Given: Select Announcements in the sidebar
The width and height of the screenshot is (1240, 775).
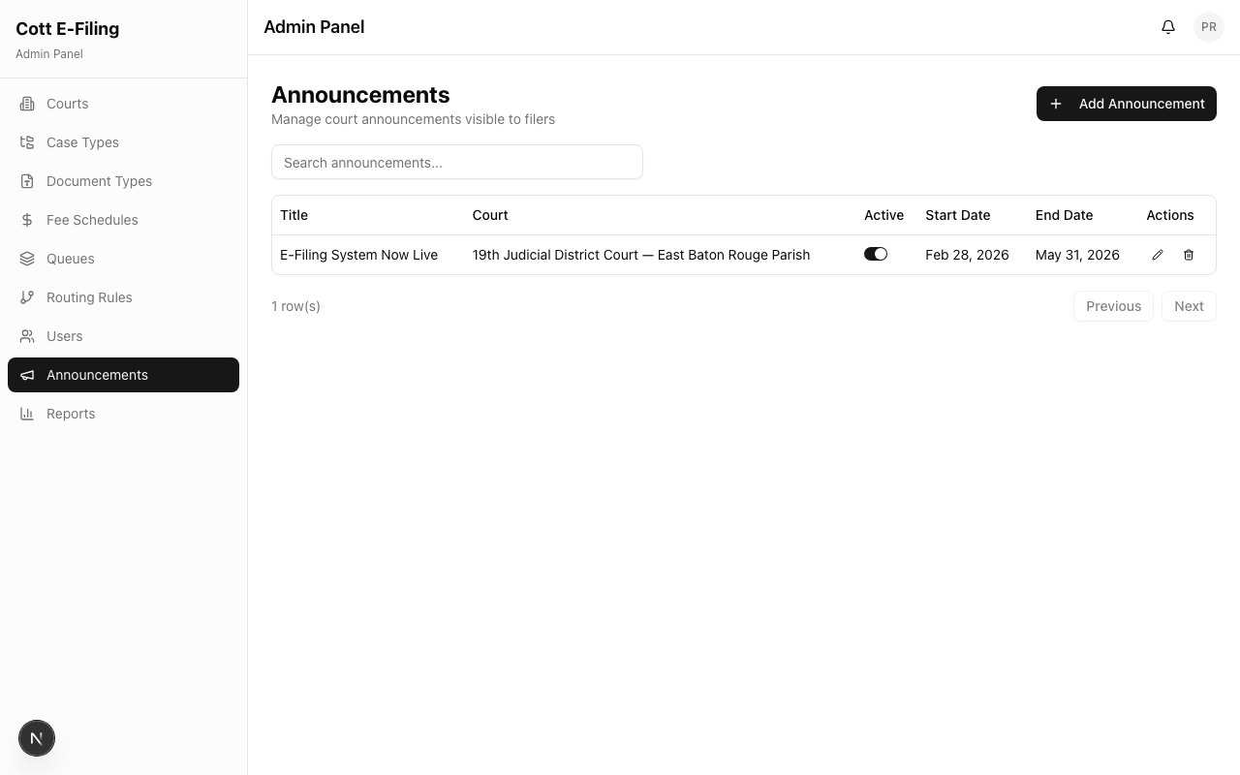Looking at the screenshot, I should coord(97,375).
